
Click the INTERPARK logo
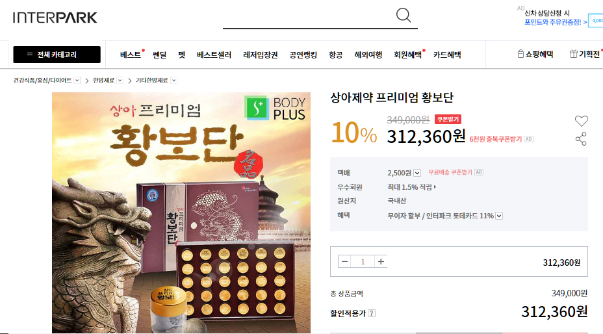click(55, 18)
